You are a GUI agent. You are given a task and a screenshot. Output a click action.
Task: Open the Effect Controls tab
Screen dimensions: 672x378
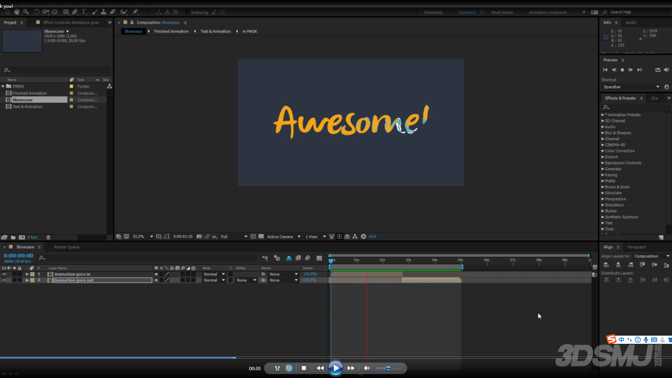pos(71,22)
